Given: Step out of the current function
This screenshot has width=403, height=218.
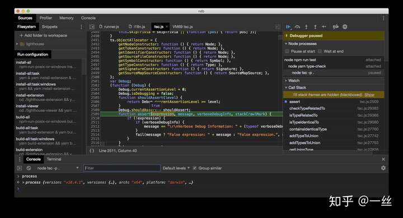Looking at the screenshot, I should point(315,26).
